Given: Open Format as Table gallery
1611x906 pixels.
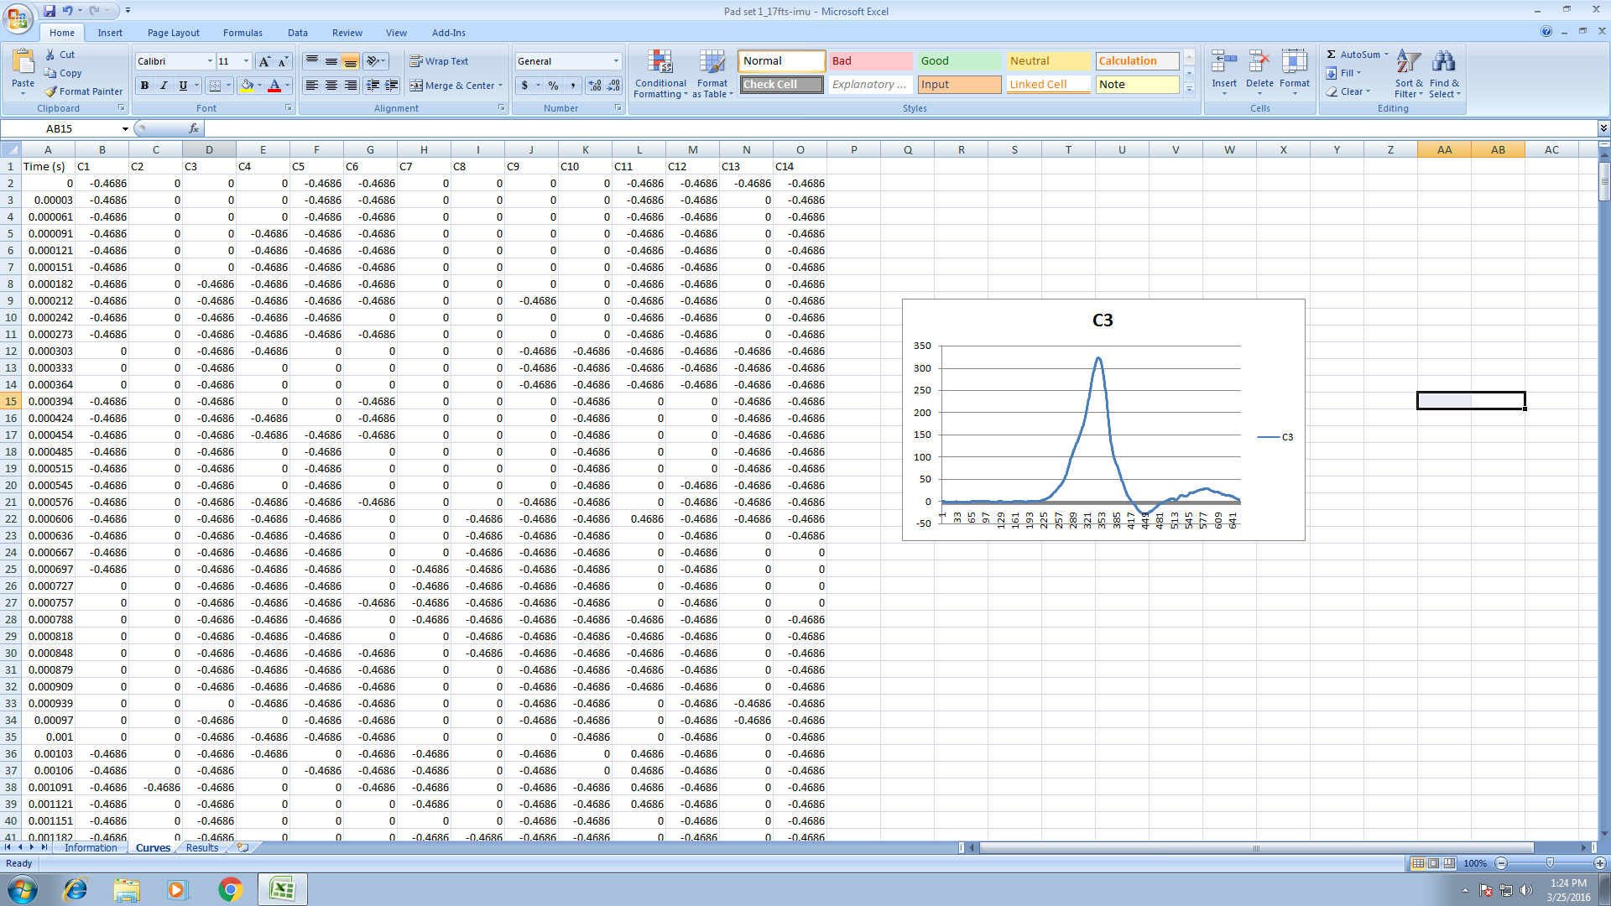Looking at the screenshot, I should click(712, 74).
